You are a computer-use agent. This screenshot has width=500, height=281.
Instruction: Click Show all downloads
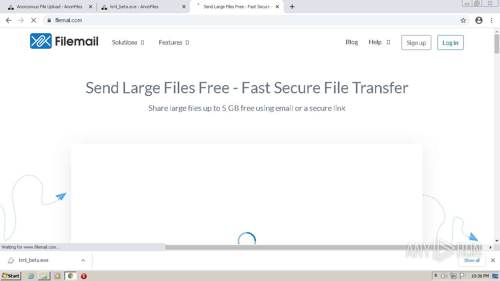pos(472,260)
